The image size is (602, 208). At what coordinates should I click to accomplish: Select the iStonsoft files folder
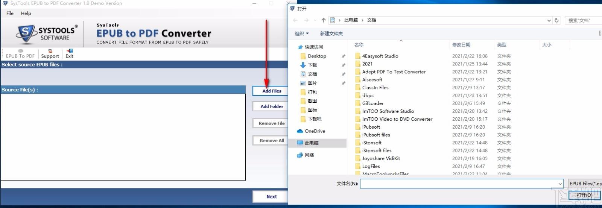[x=377, y=151]
